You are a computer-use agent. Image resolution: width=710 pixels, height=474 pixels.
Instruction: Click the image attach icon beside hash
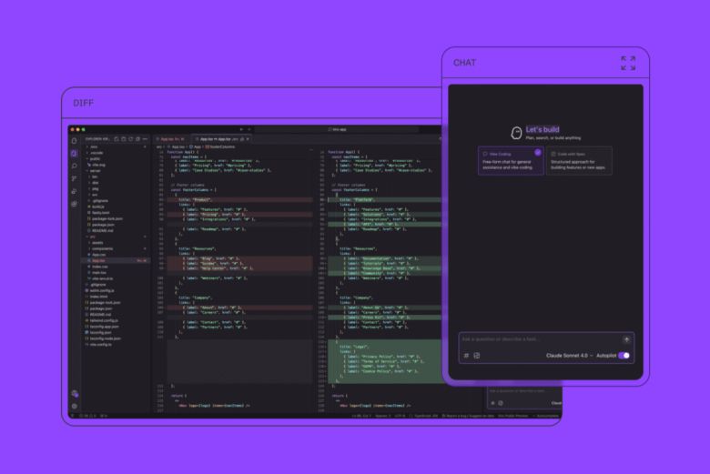(476, 356)
